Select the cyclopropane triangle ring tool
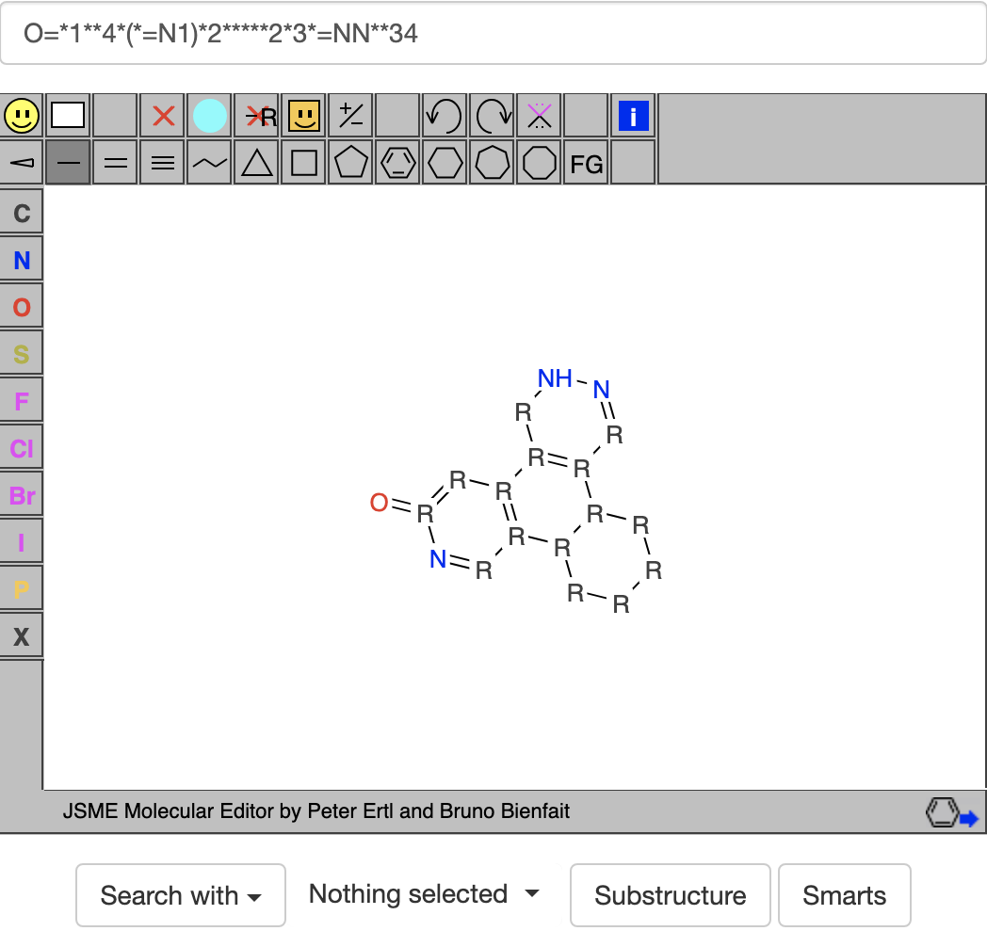The image size is (987, 947). click(x=256, y=163)
